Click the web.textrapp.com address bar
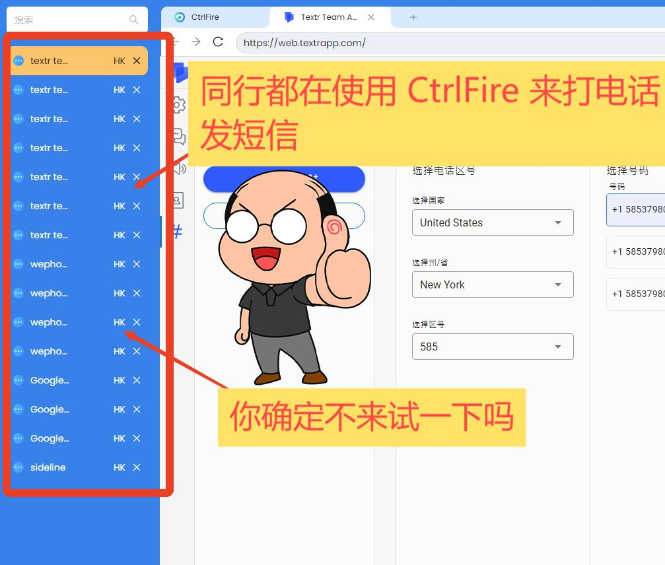This screenshot has width=665, height=565. pyautogui.click(x=450, y=43)
